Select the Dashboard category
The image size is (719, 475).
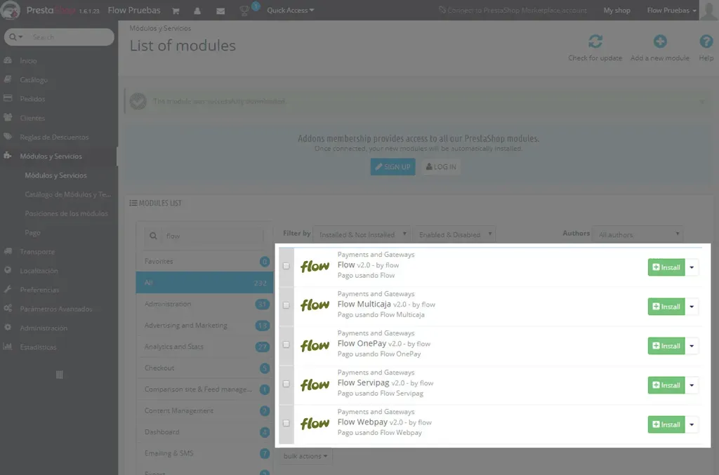[204, 431]
